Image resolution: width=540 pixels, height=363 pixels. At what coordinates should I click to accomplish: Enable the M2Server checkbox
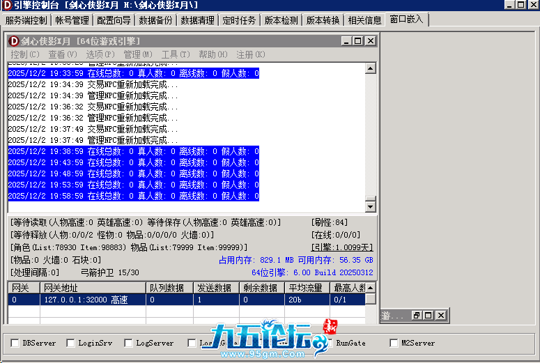coord(394,343)
